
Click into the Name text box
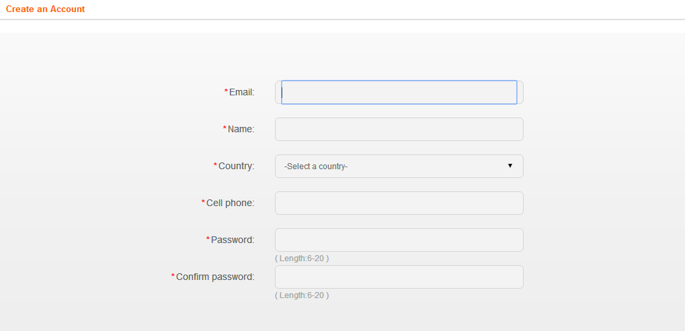[399, 130]
